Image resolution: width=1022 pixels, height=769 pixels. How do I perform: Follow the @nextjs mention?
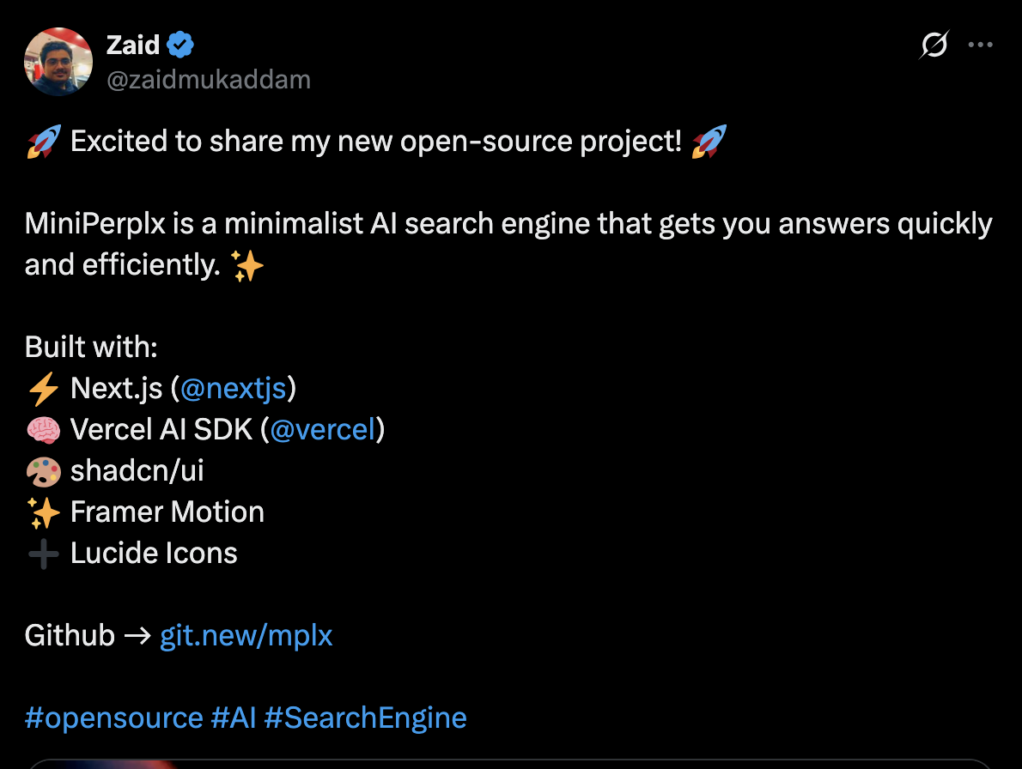[234, 388]
